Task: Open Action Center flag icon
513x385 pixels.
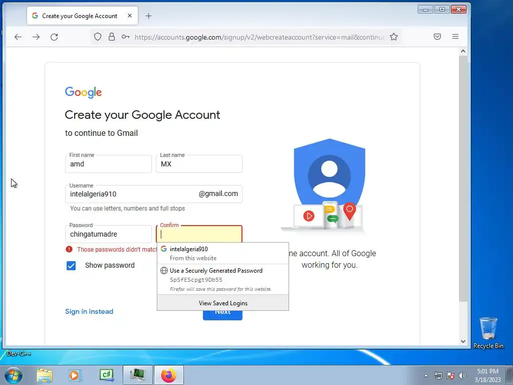Action: pyautogui.click(x=450, y=375)
